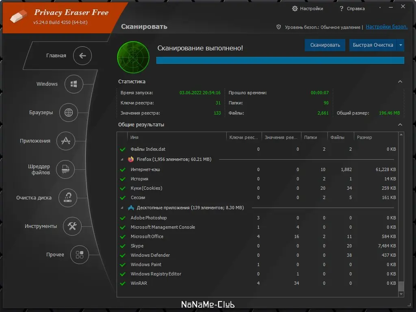The width and height of the screenshot is (416, 312).
Task: Uncheck the Файлы Index.dat checkmark
Action: pos(123,149)
